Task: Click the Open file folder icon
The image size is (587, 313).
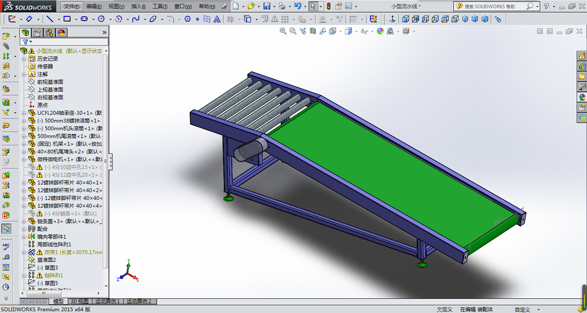Action: click(251, 6)
